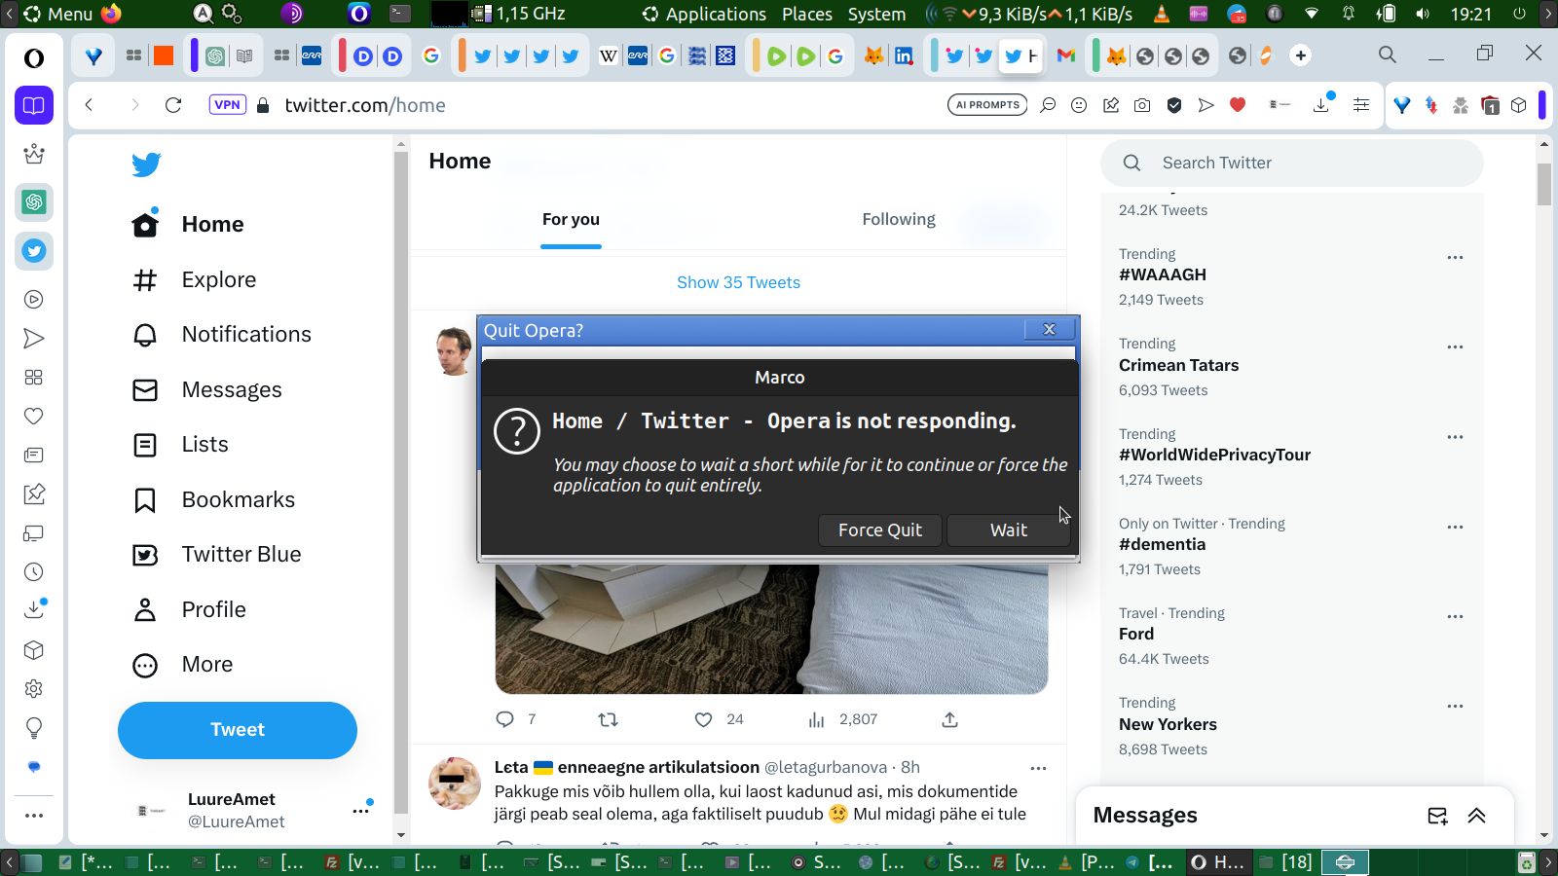Click the Force Quit button
The width and height of the screenshot is (1558, 876).
[880, 530]
